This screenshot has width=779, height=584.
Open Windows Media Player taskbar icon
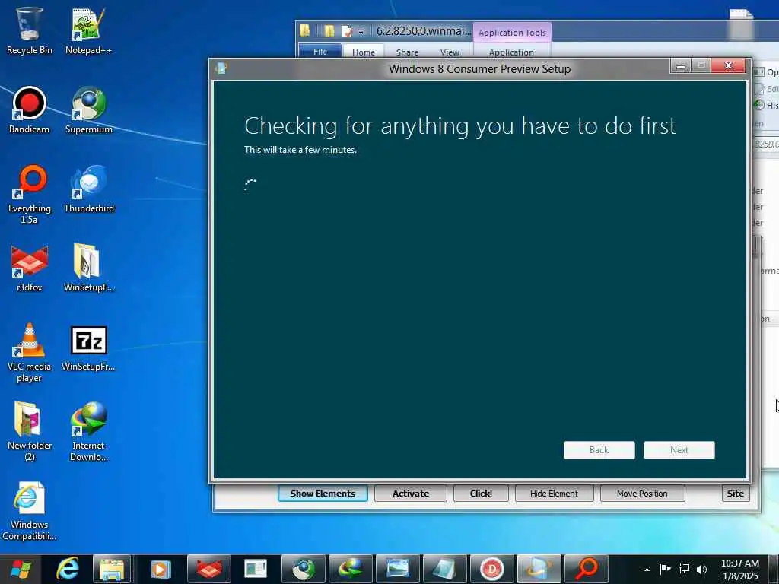coord(160,569)
